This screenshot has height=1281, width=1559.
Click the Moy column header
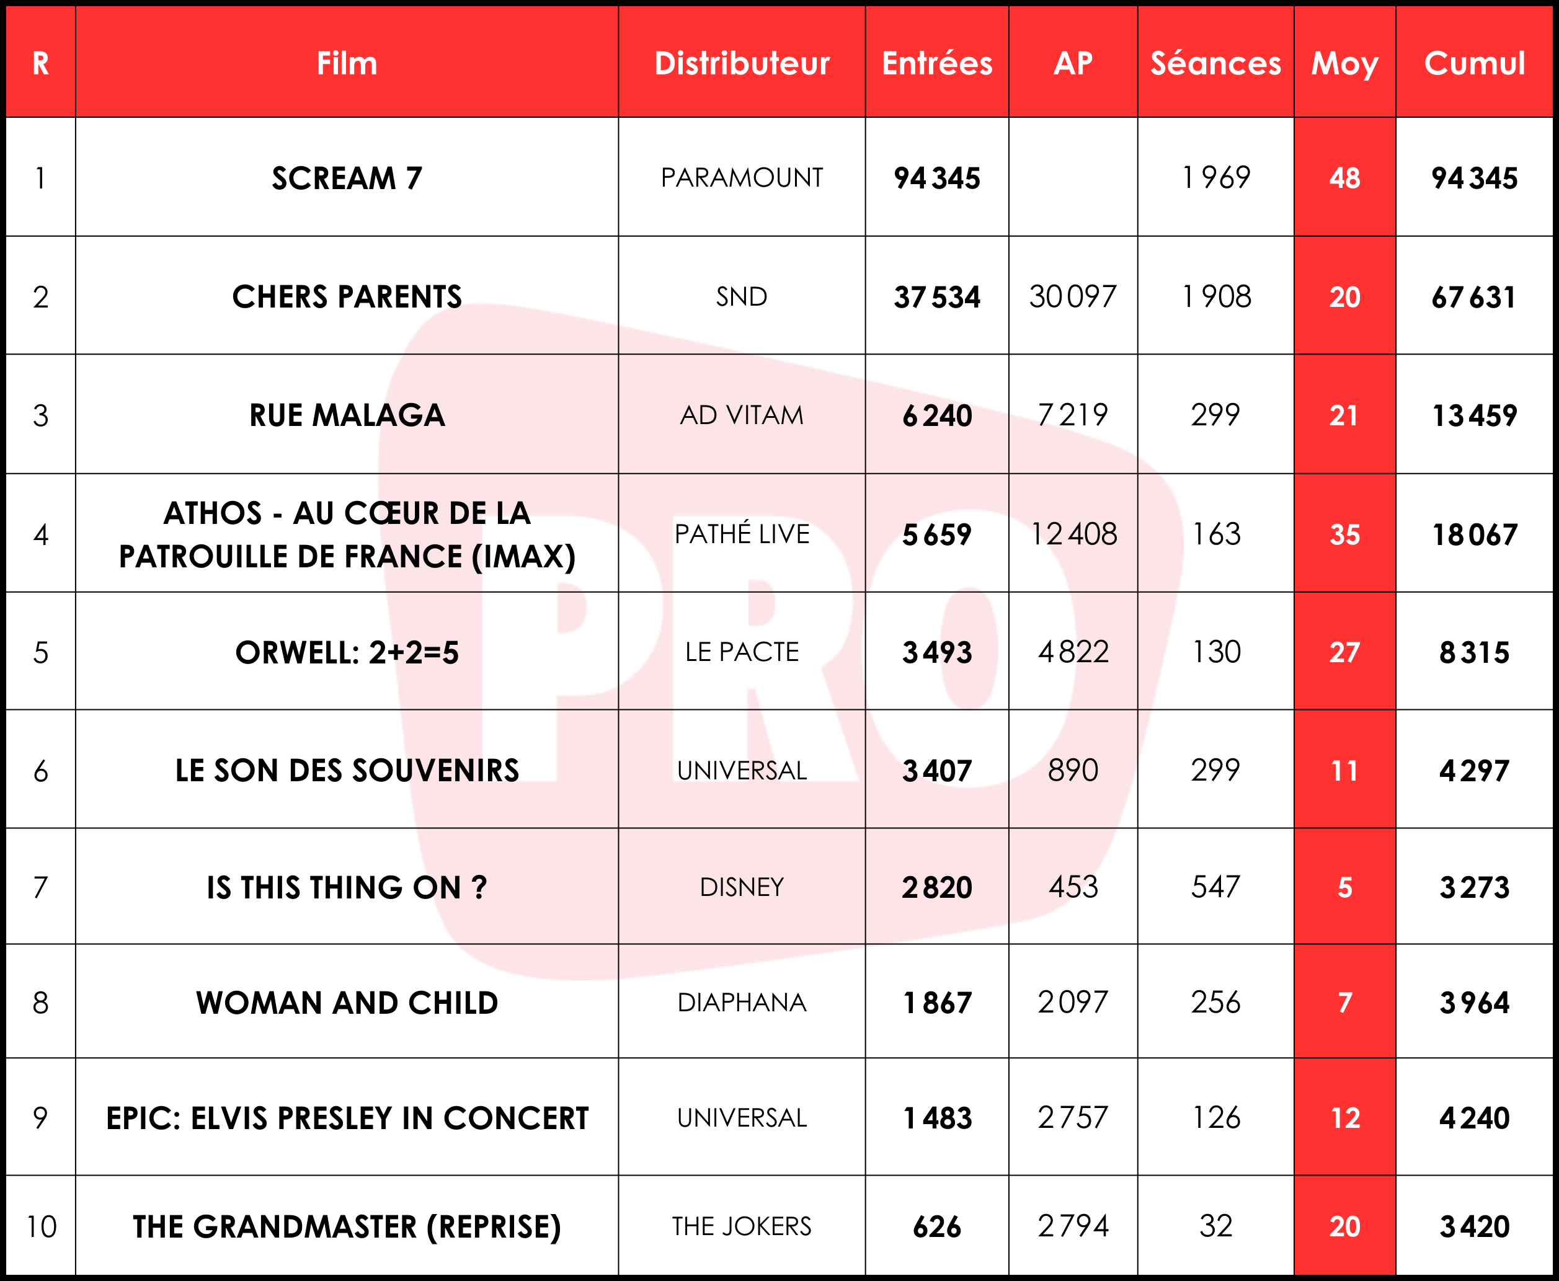1344,63
